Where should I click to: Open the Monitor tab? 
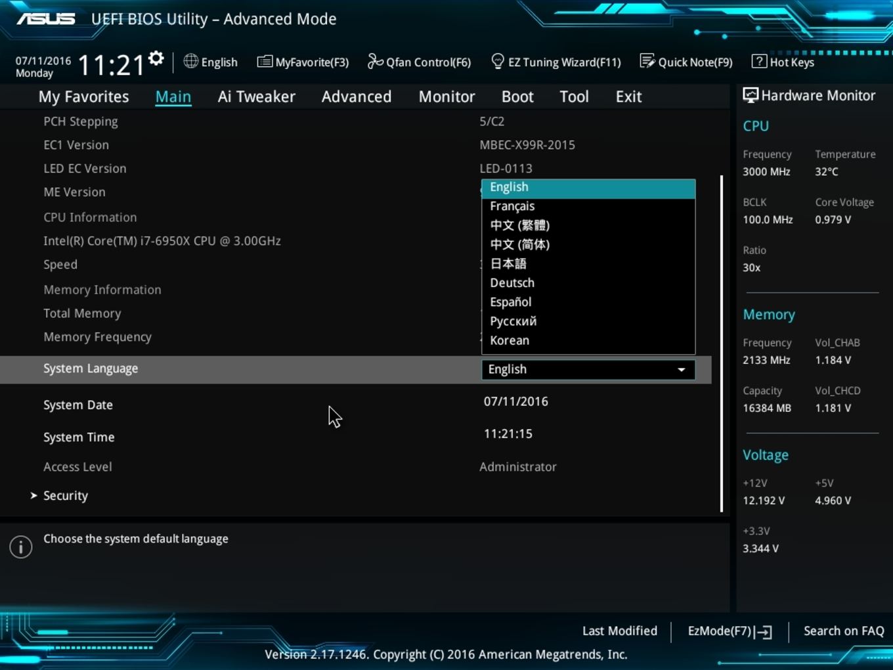446,97
